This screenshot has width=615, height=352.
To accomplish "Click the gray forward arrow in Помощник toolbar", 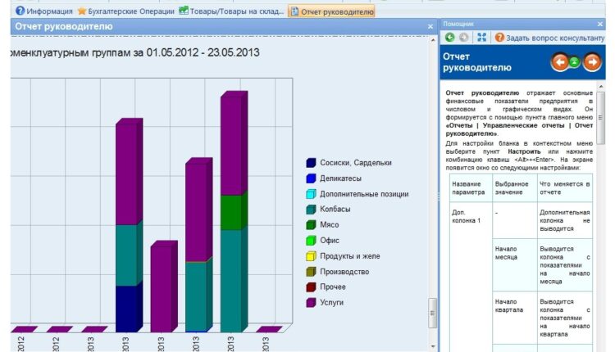I will [x=464, y=38].
